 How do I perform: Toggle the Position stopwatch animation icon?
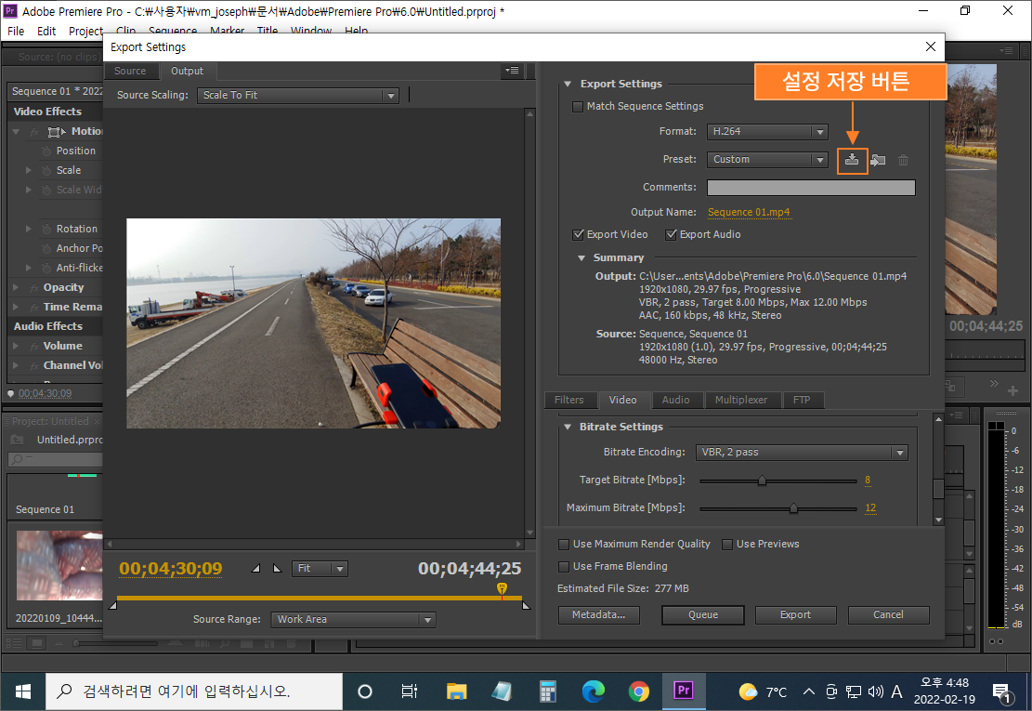46,151
